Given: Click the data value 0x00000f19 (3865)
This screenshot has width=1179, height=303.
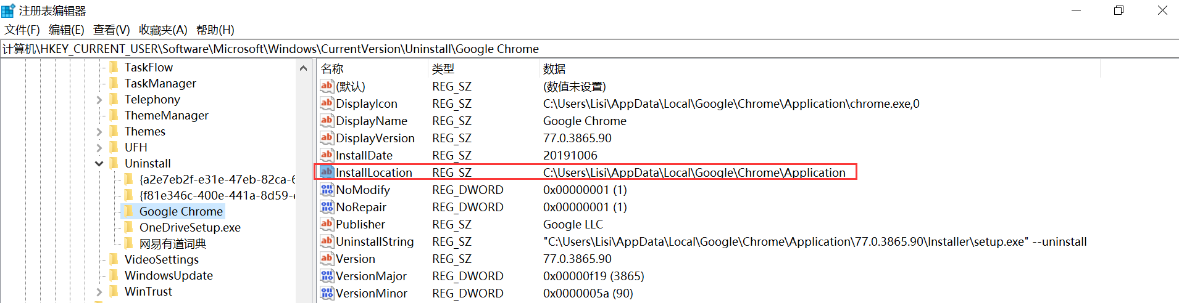Looking at the screenshot, I should [x=594, y=276].
